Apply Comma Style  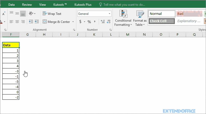click(x=95, y=22)
